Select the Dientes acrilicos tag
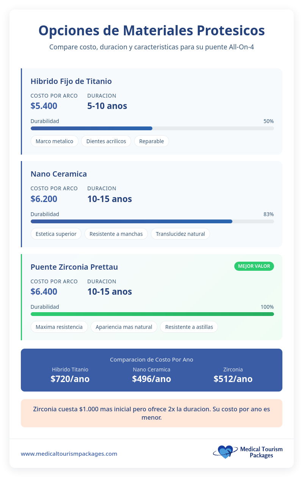Image resolution: width=304 pixels, height=477 pixels. click(106, 141)
